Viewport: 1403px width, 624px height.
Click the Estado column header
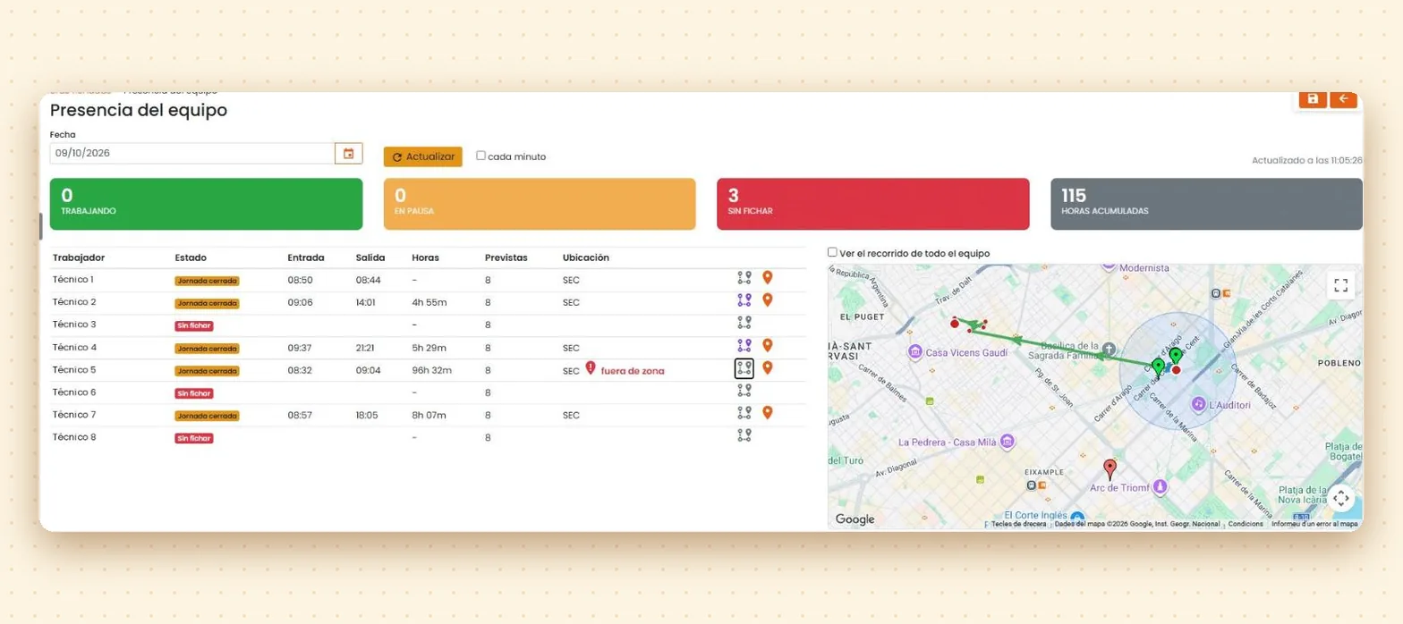click(189, 257)
